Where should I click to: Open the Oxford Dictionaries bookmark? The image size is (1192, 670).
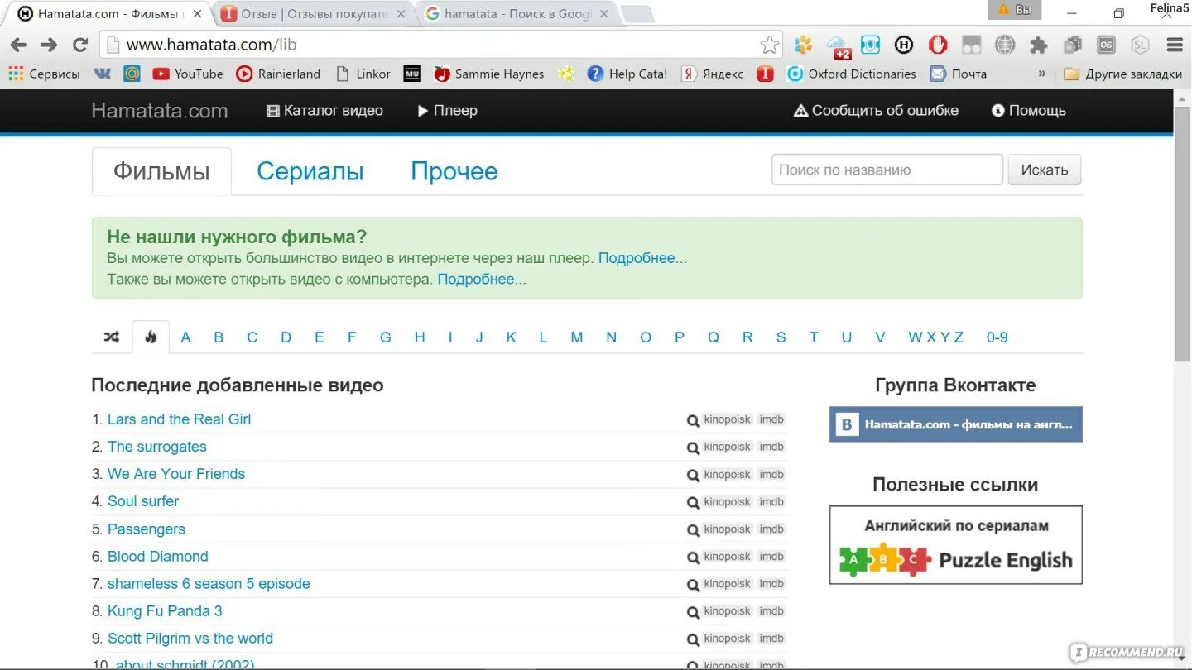pos(852,74)
